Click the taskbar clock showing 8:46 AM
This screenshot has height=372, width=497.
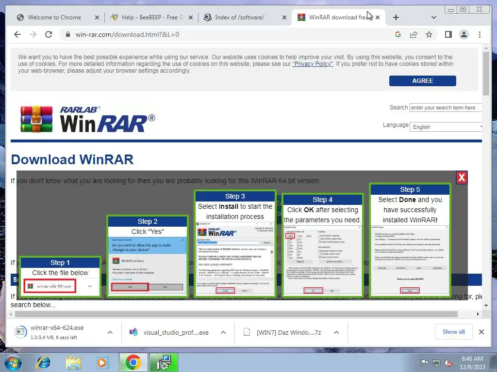click(472, 362)
